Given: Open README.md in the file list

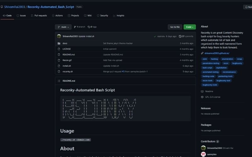Looking at the screenshot, I should coord(68,54).
